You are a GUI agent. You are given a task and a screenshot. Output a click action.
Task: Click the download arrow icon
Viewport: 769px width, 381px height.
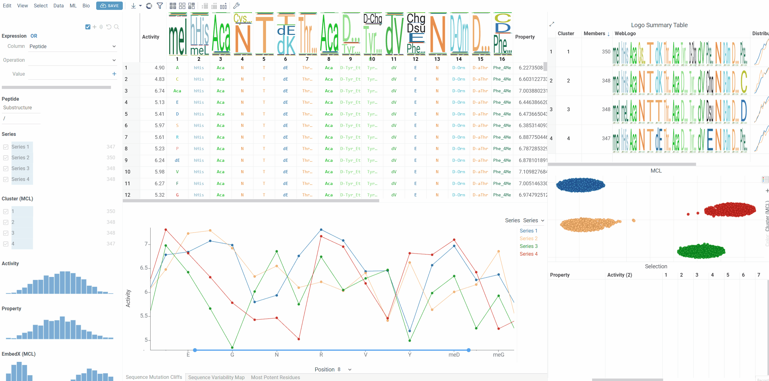[x=133, y=6]
